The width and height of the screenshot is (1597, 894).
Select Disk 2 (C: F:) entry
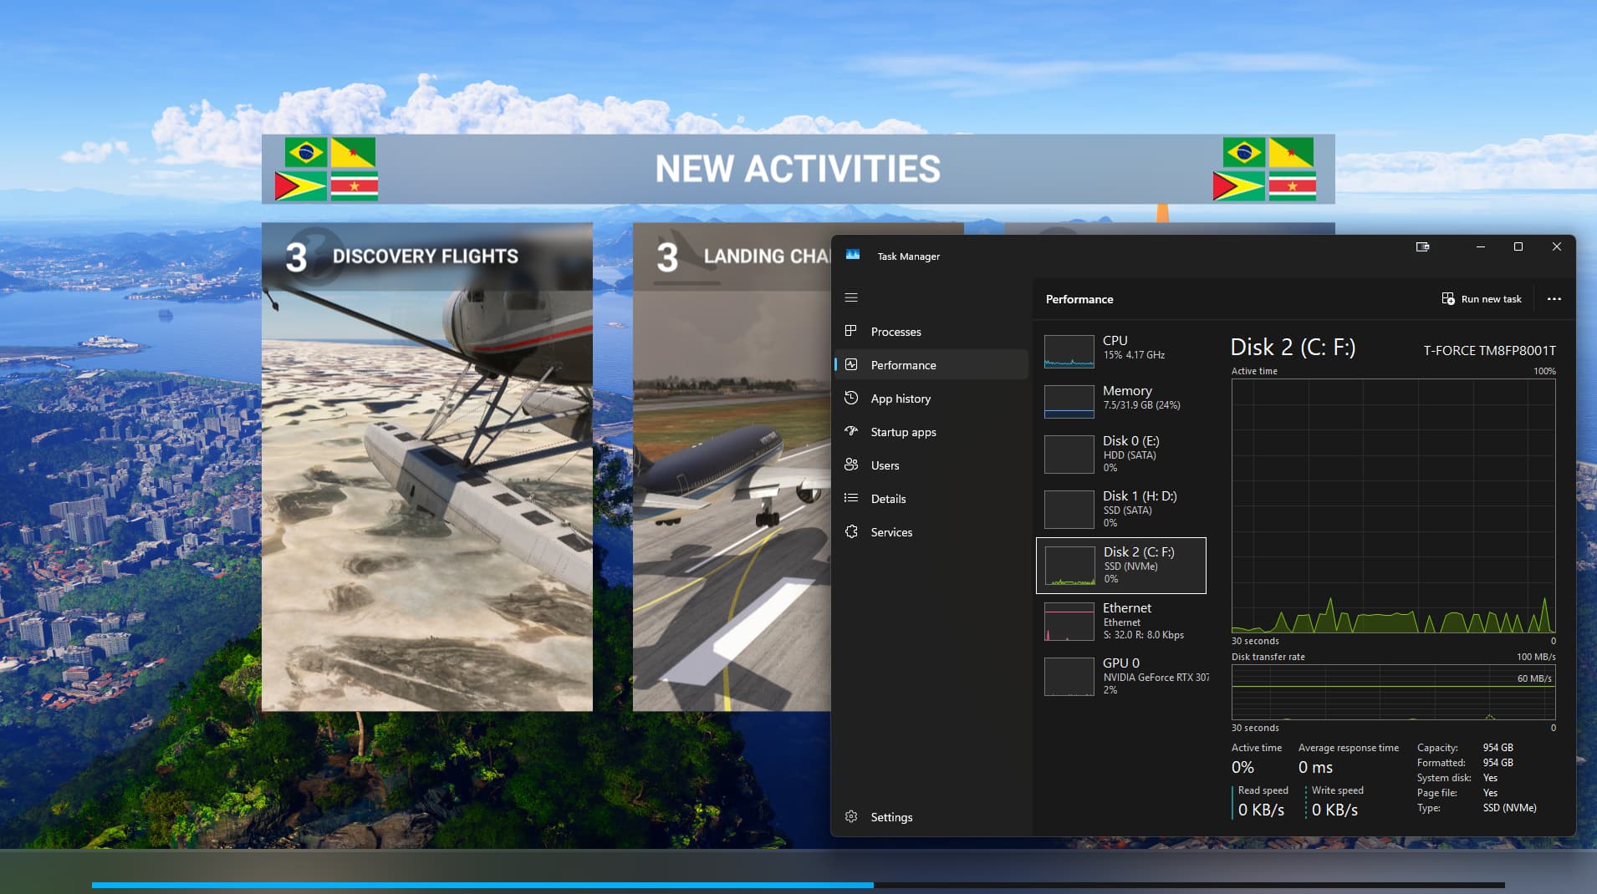(x=1121, y=566)
